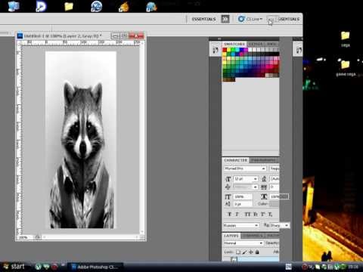Open the yellow folder icon at desktop top

point(69,6)
